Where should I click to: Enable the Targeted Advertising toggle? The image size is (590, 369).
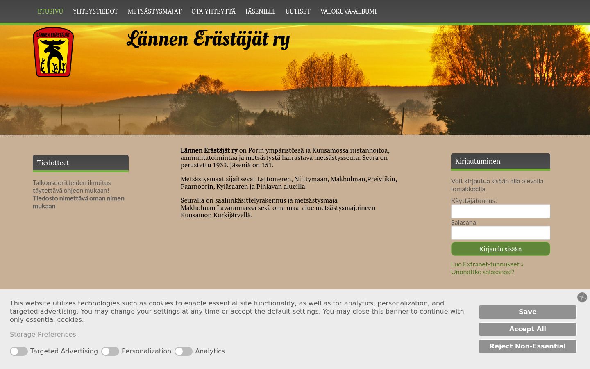[19, 351]
